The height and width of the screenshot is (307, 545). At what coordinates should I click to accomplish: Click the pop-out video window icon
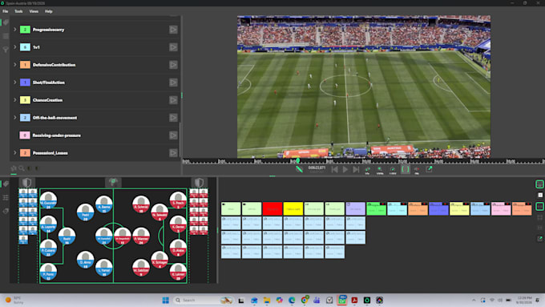click(x=430, y=169)
